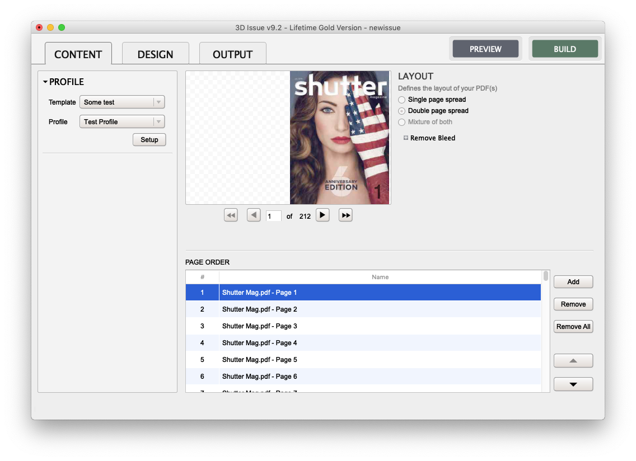Click the PREVIEW button
This screenshot has height=461, width=636.
[485, 49]
